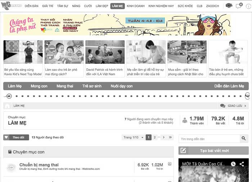
Task: Click the Chuyên mục con book icon
Action: point(10,152)
